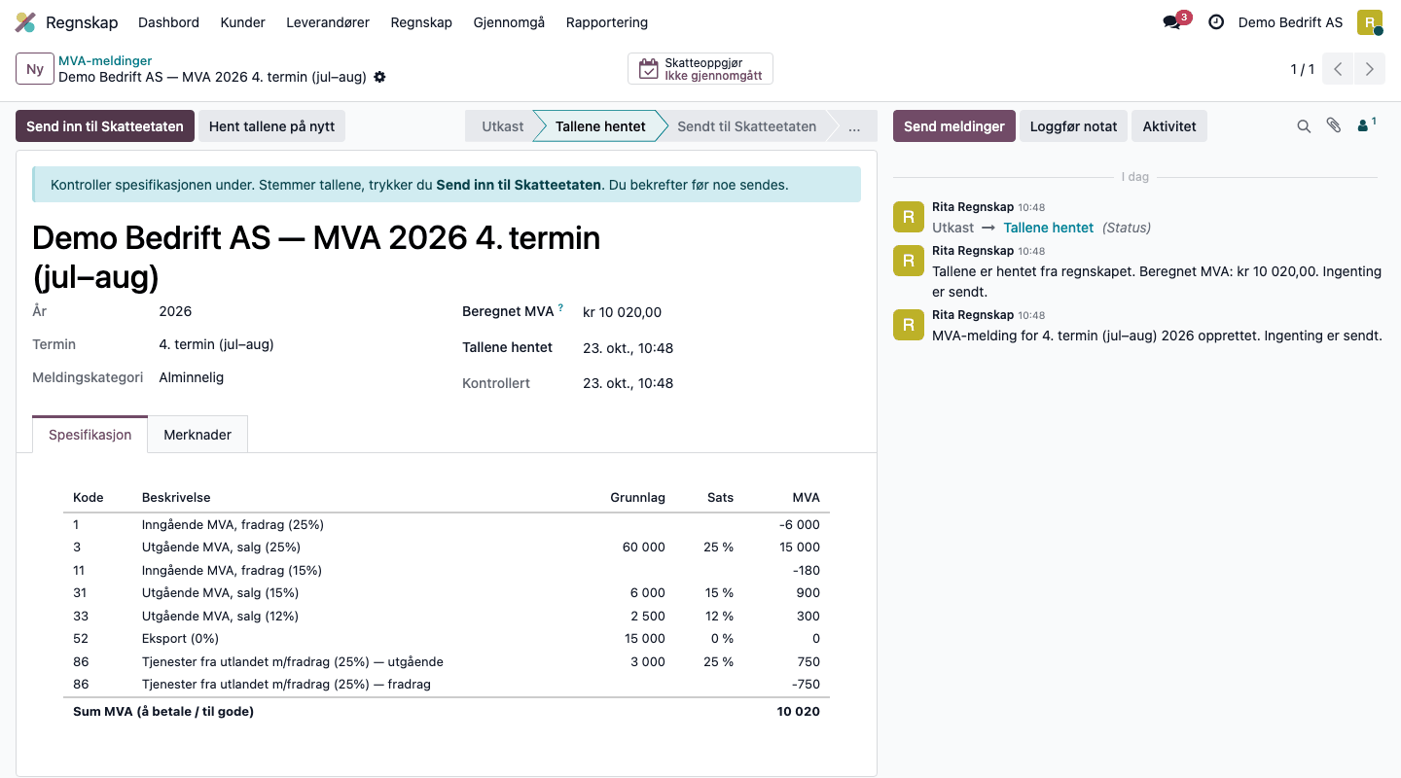
Task: Click the Termin value 4. termin (jul–aug)
Action: pyautogui.click(x=216, y=344)
